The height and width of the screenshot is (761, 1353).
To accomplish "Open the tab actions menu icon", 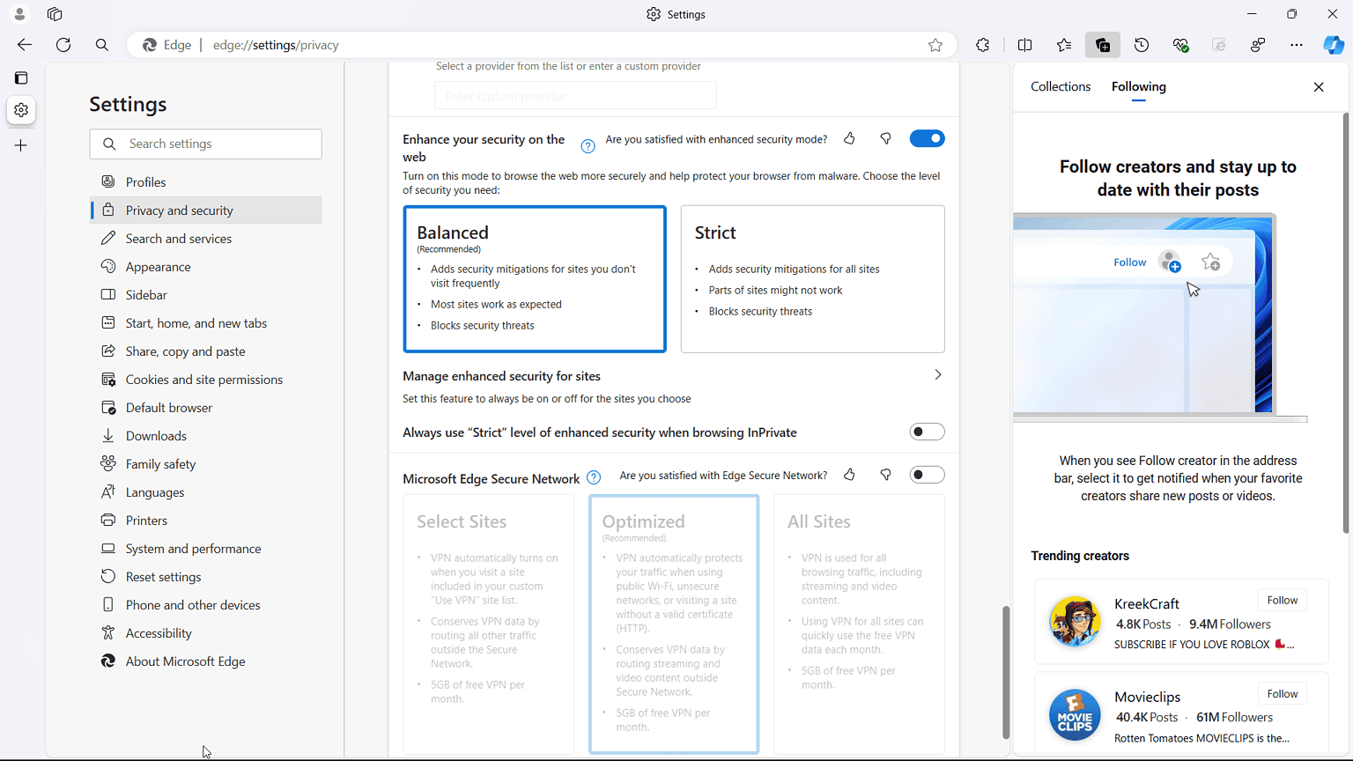I will [x=21, y=78].
